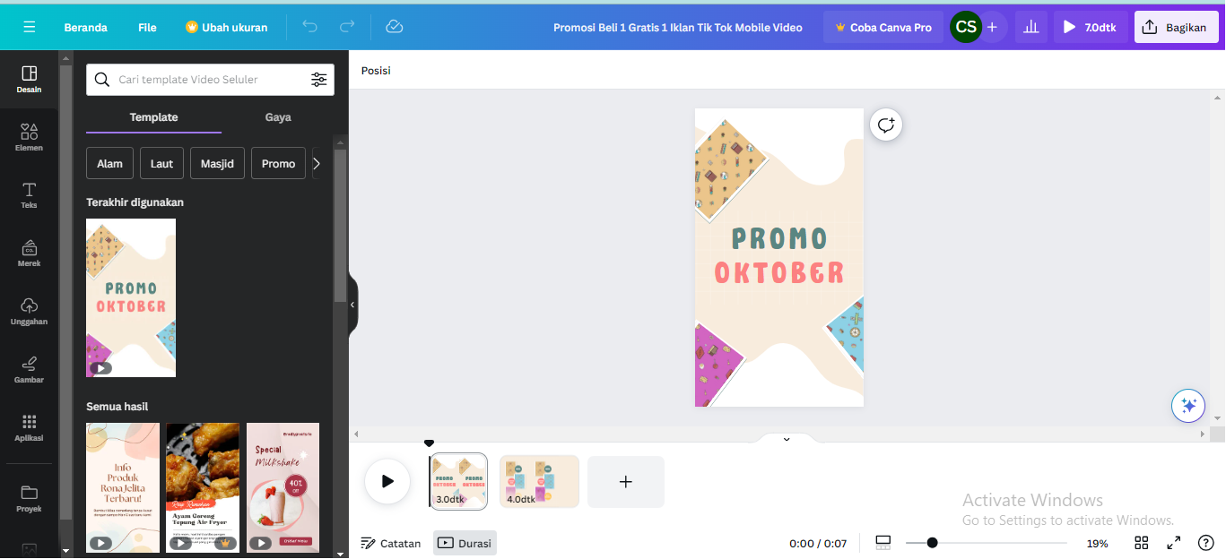Adjust the zoom slider at bottom
The height and width of the screenshot is (559, 1226).
point(933,542)
